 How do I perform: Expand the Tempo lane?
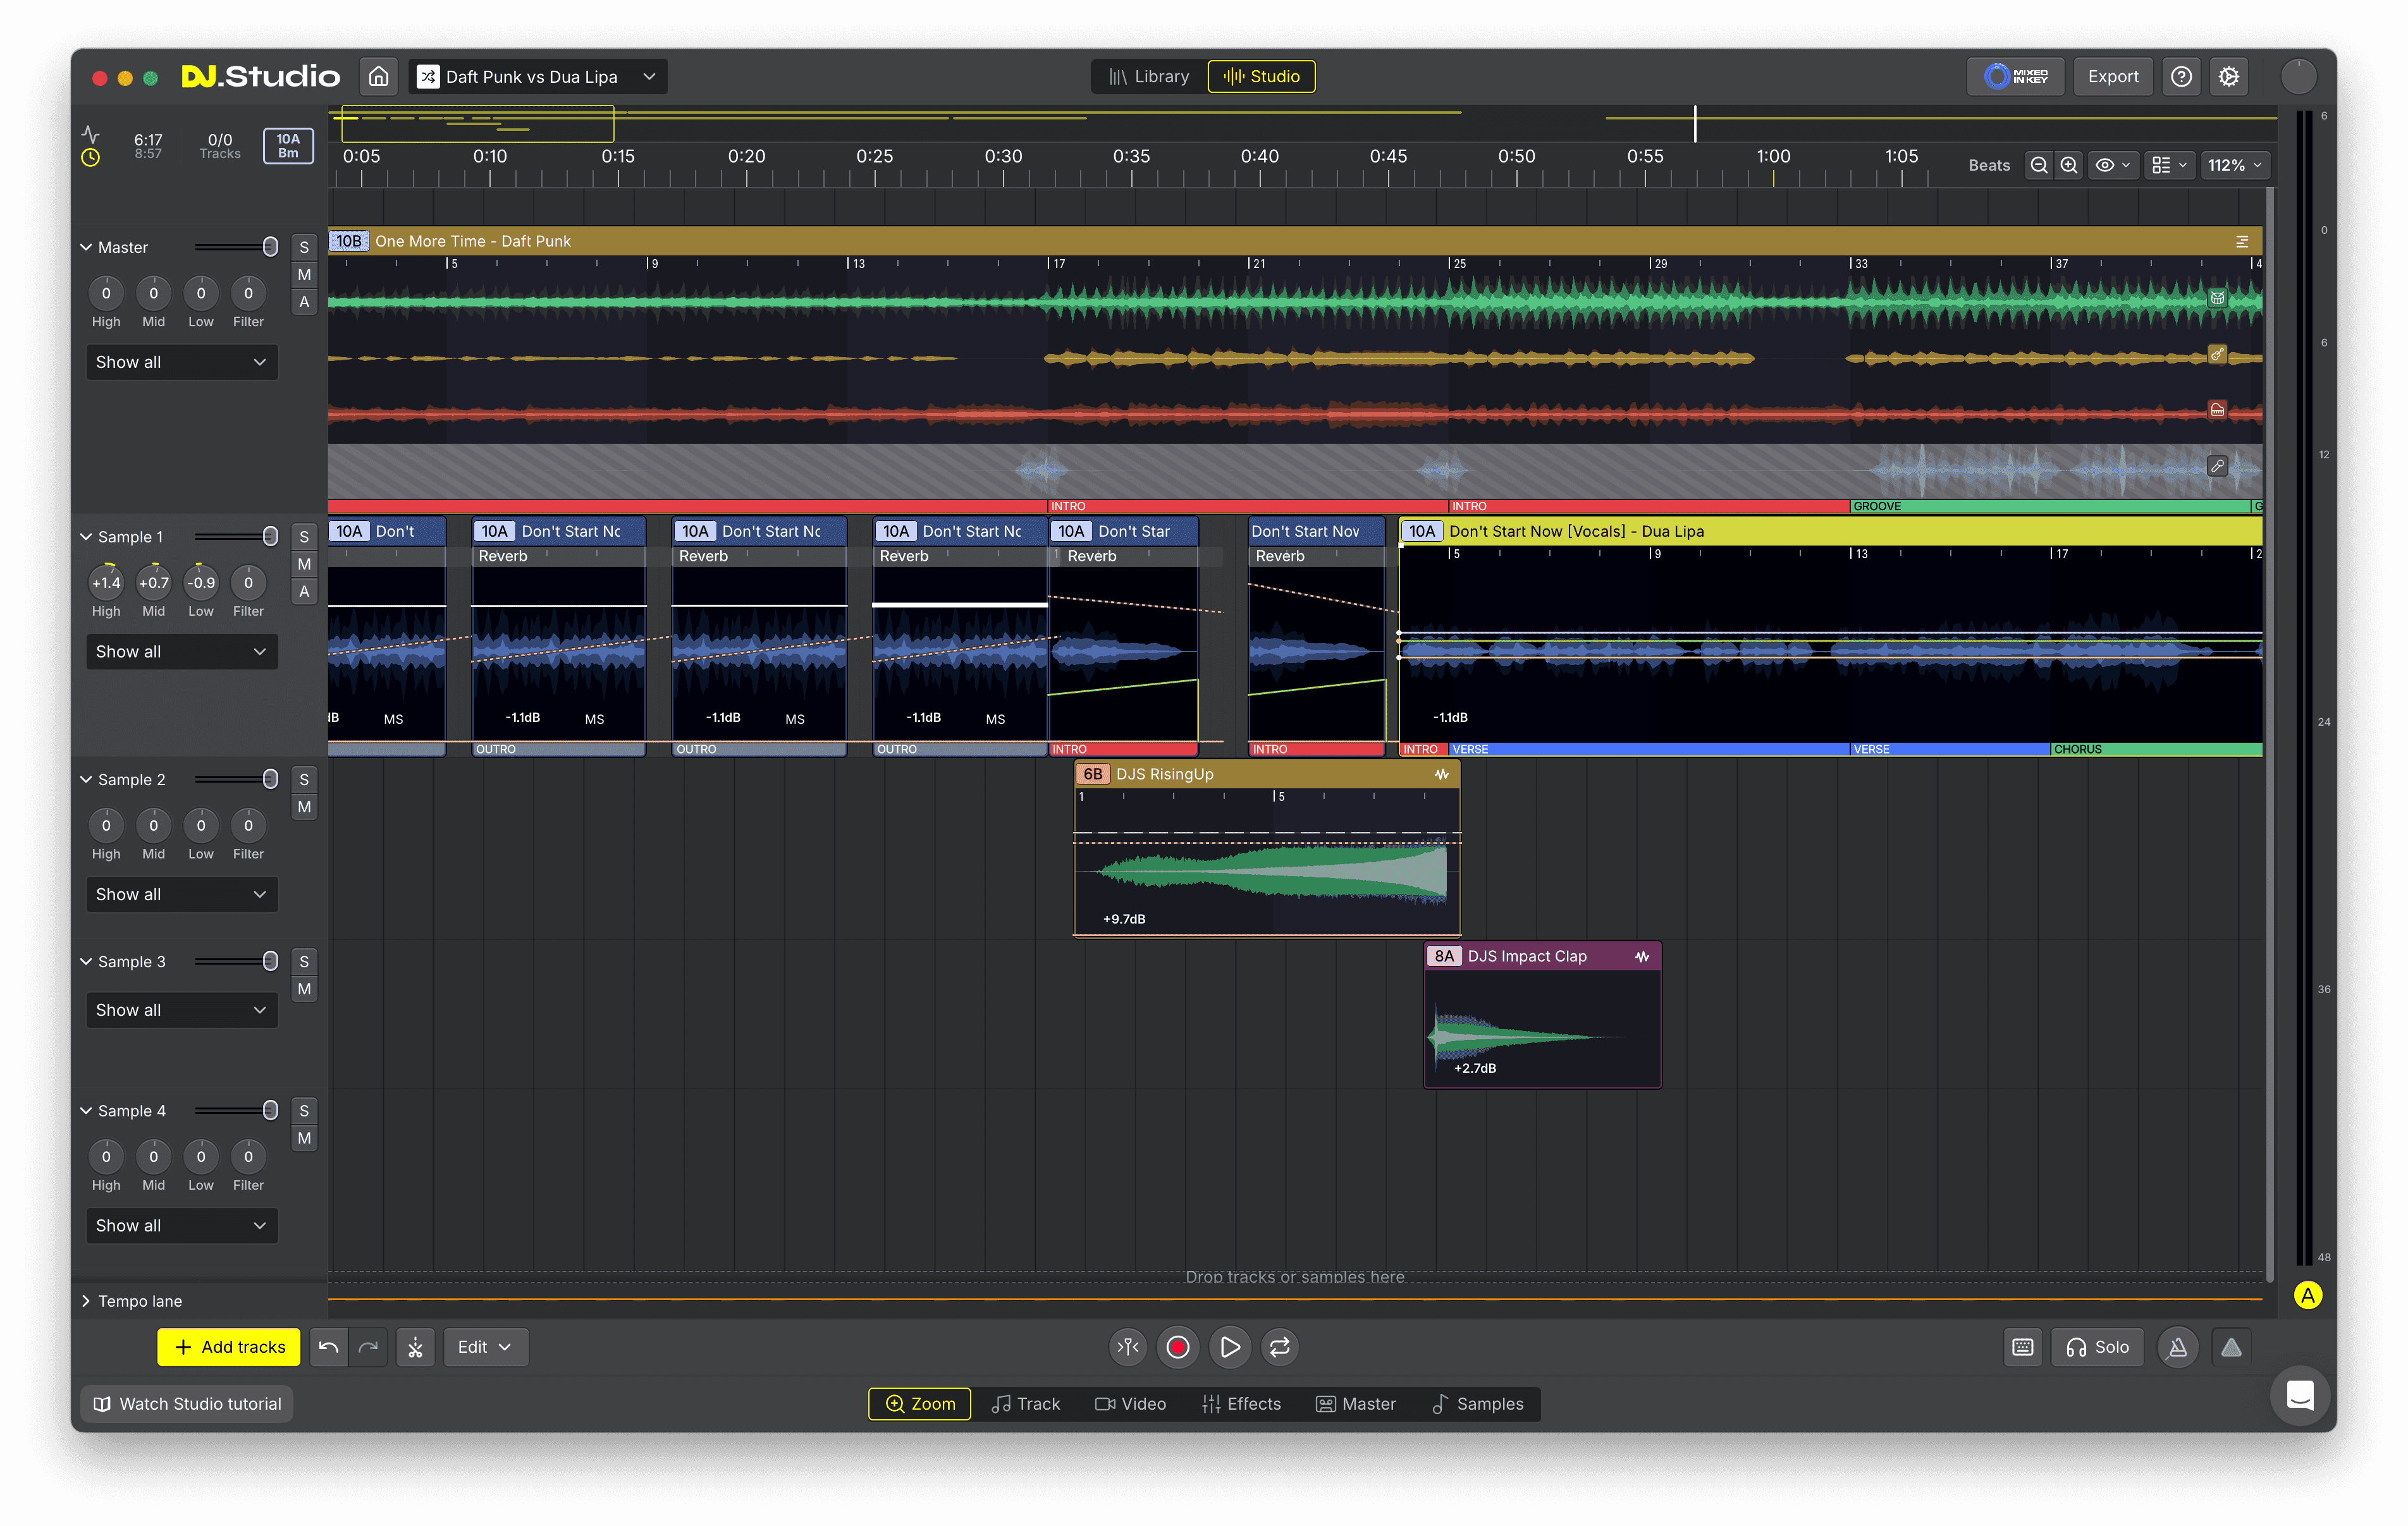click(87, 1301)
